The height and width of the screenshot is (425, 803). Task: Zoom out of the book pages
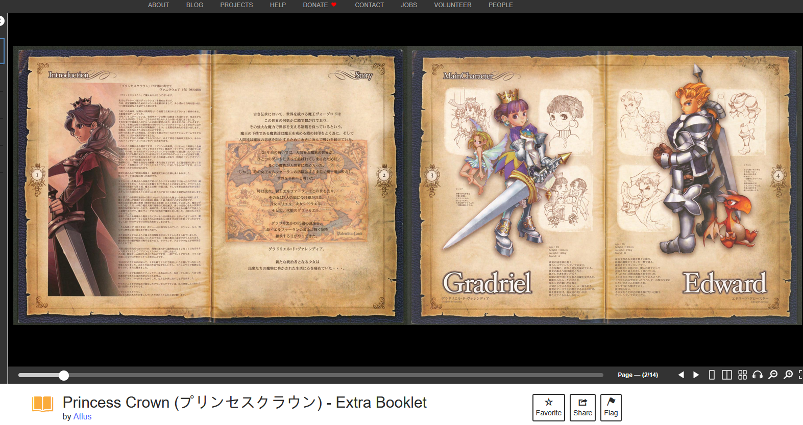(773, 375)
